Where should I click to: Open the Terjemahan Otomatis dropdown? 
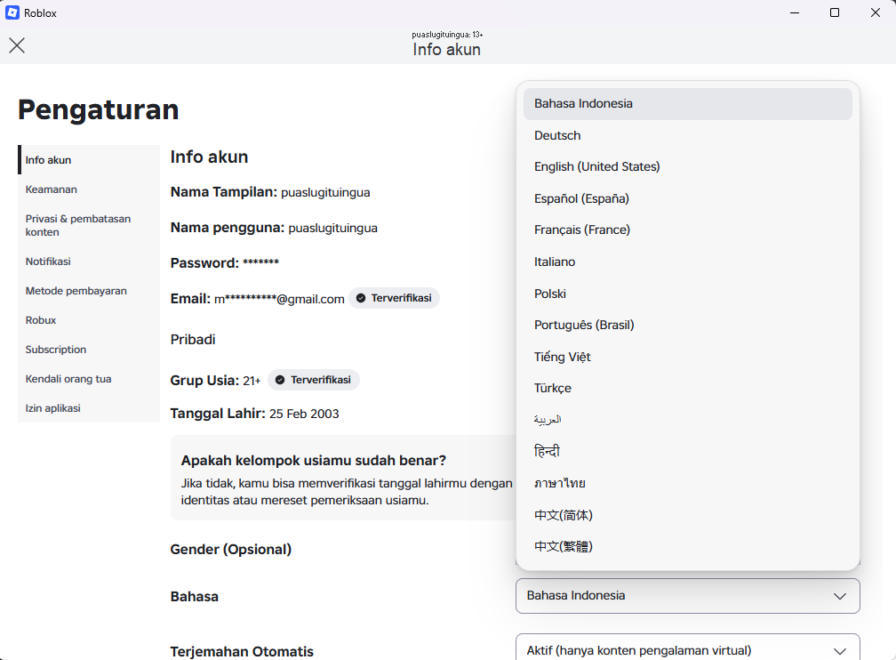687,648
